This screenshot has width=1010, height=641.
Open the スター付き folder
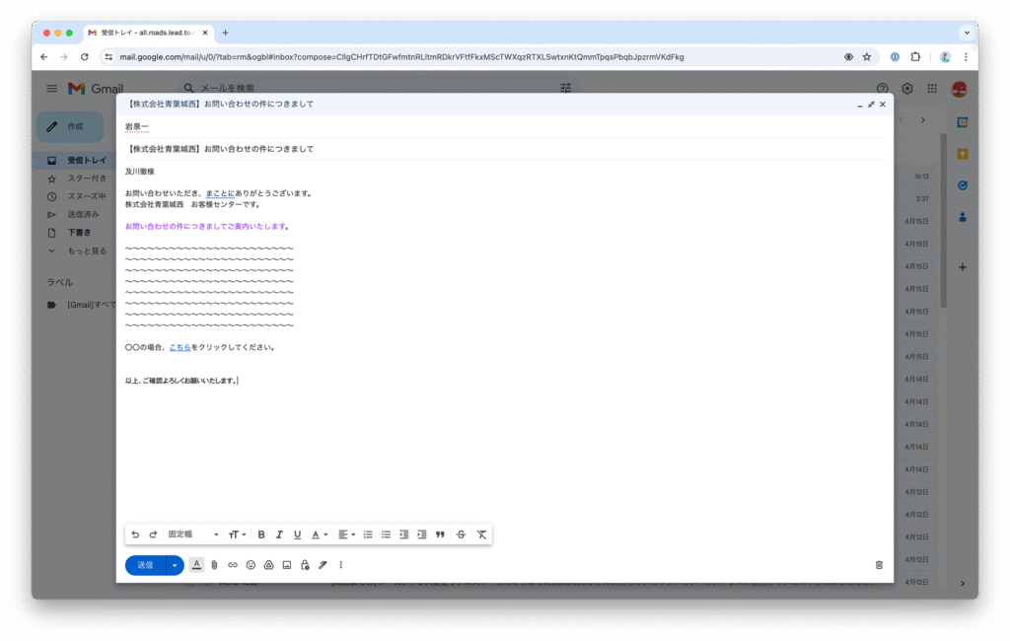pos(87,178)
